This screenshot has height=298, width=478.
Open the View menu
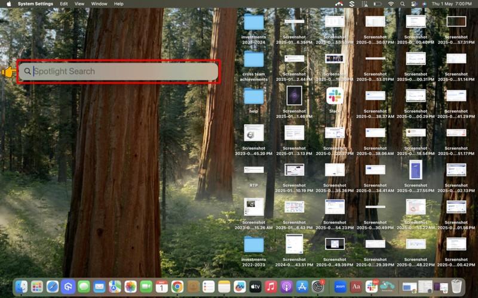coord(79,4)
